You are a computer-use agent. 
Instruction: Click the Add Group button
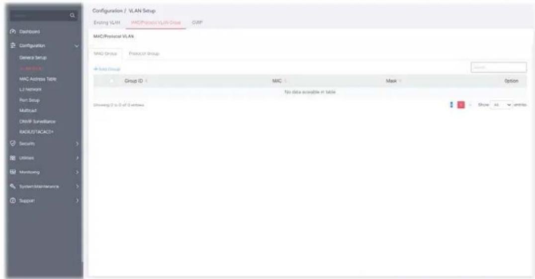click(x=107, y=69)
